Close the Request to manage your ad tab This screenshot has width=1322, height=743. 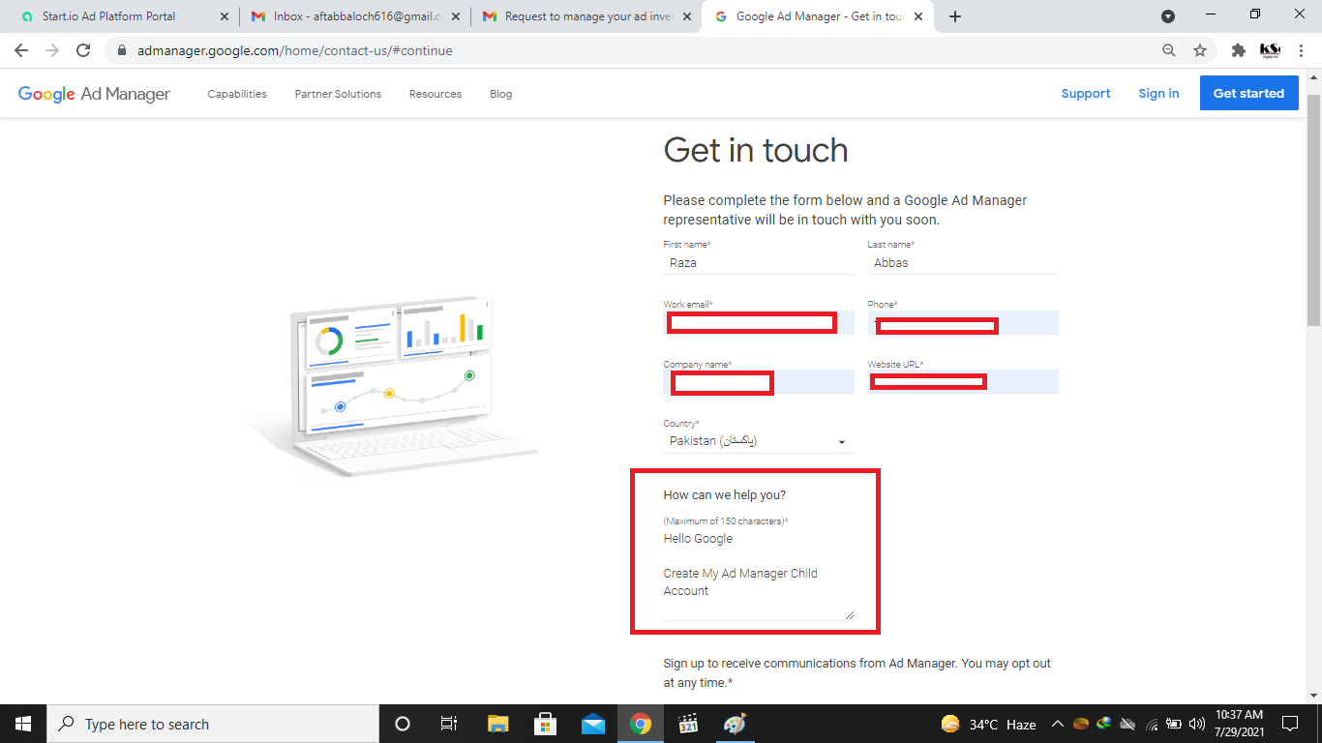click(x=687, y=16)
